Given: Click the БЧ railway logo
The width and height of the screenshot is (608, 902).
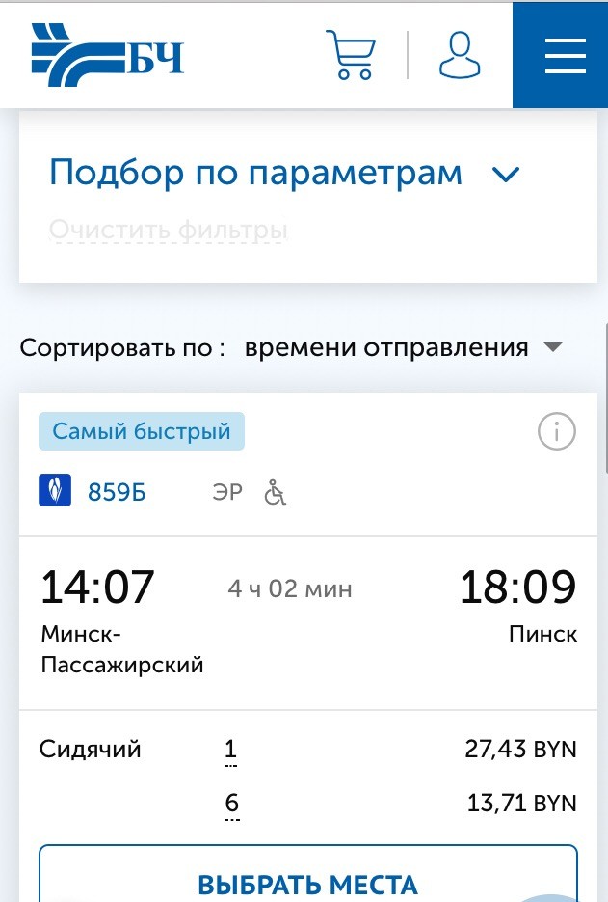Looking at the screenshot, I should click(x=107, y=54).
